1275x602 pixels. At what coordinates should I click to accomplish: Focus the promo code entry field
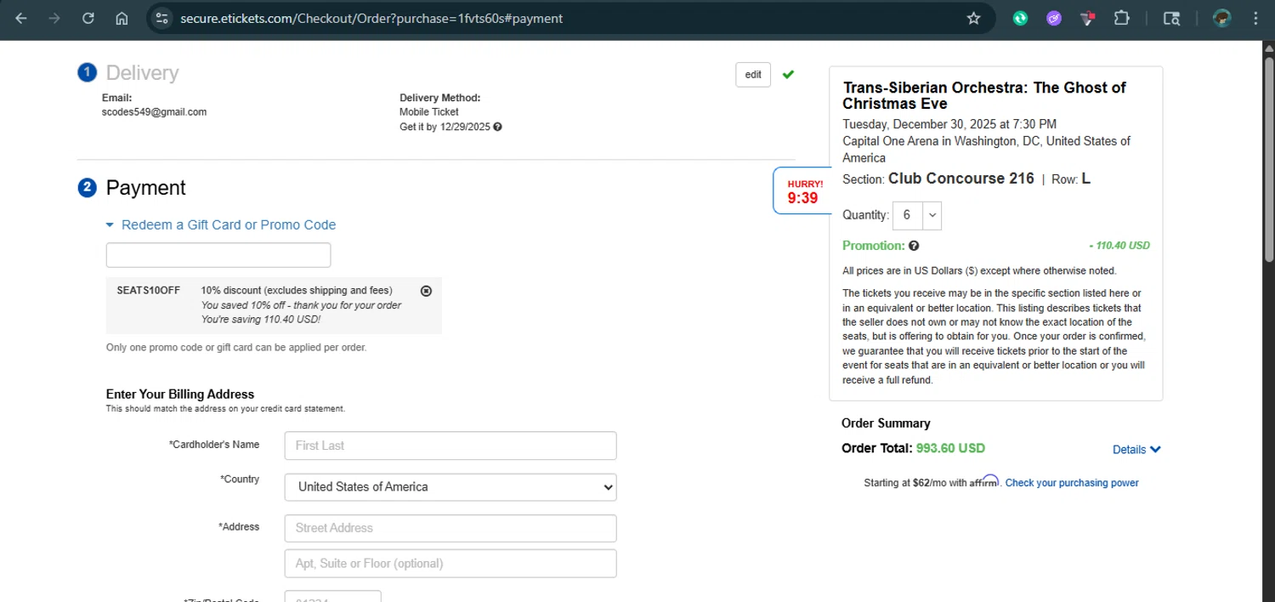pyautogui.click(x=218, y=255)
